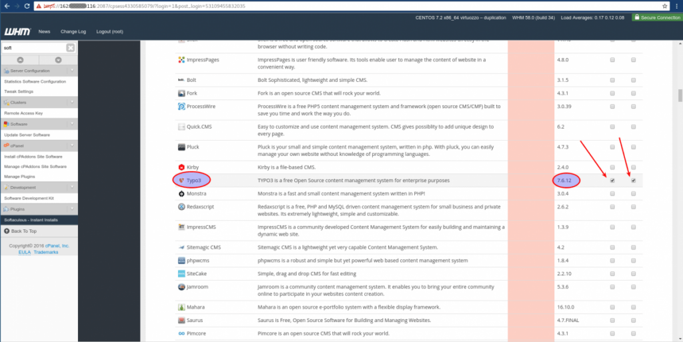Click the ImpressCMS icon
Screen dimensions: 683x342
point(181,227)
